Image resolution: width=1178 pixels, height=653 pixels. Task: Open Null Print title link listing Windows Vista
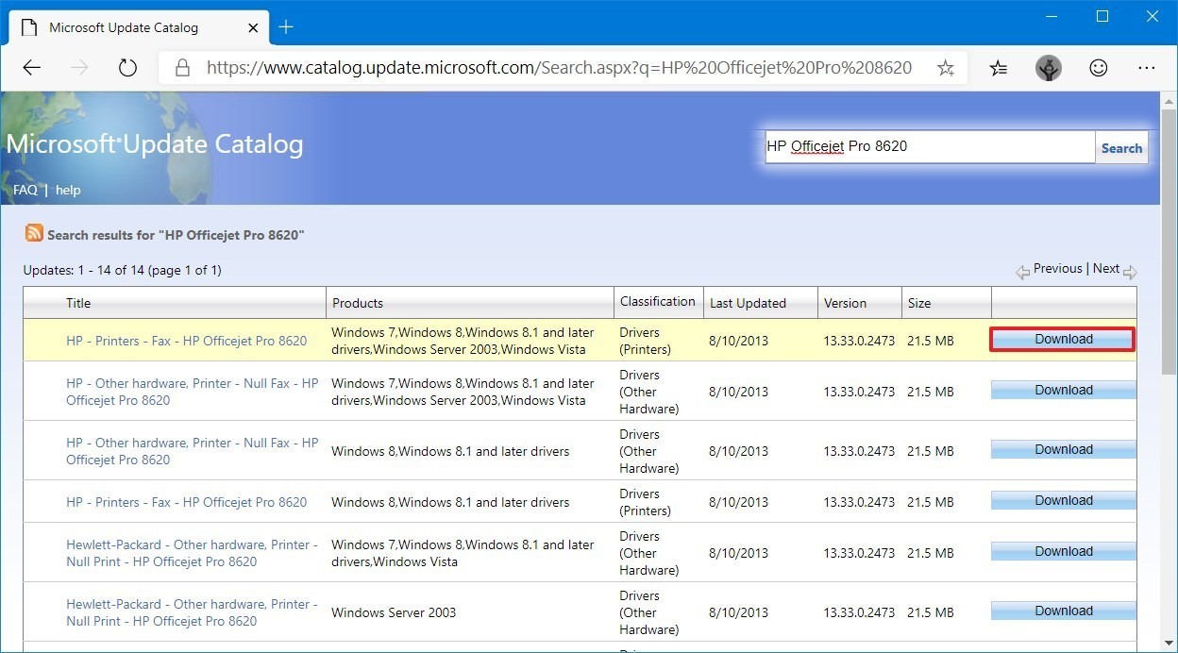coord(192,553)
